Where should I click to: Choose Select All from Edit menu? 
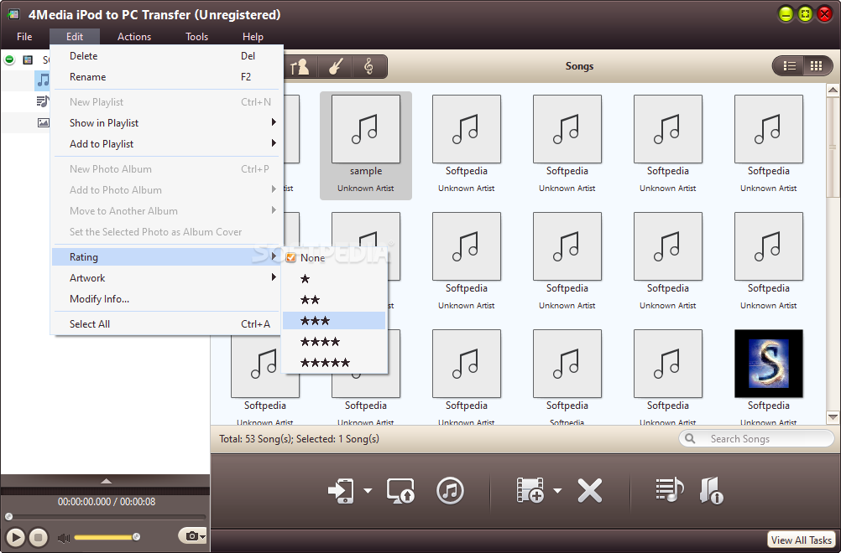pyautogui.click(x=165, y=324)
